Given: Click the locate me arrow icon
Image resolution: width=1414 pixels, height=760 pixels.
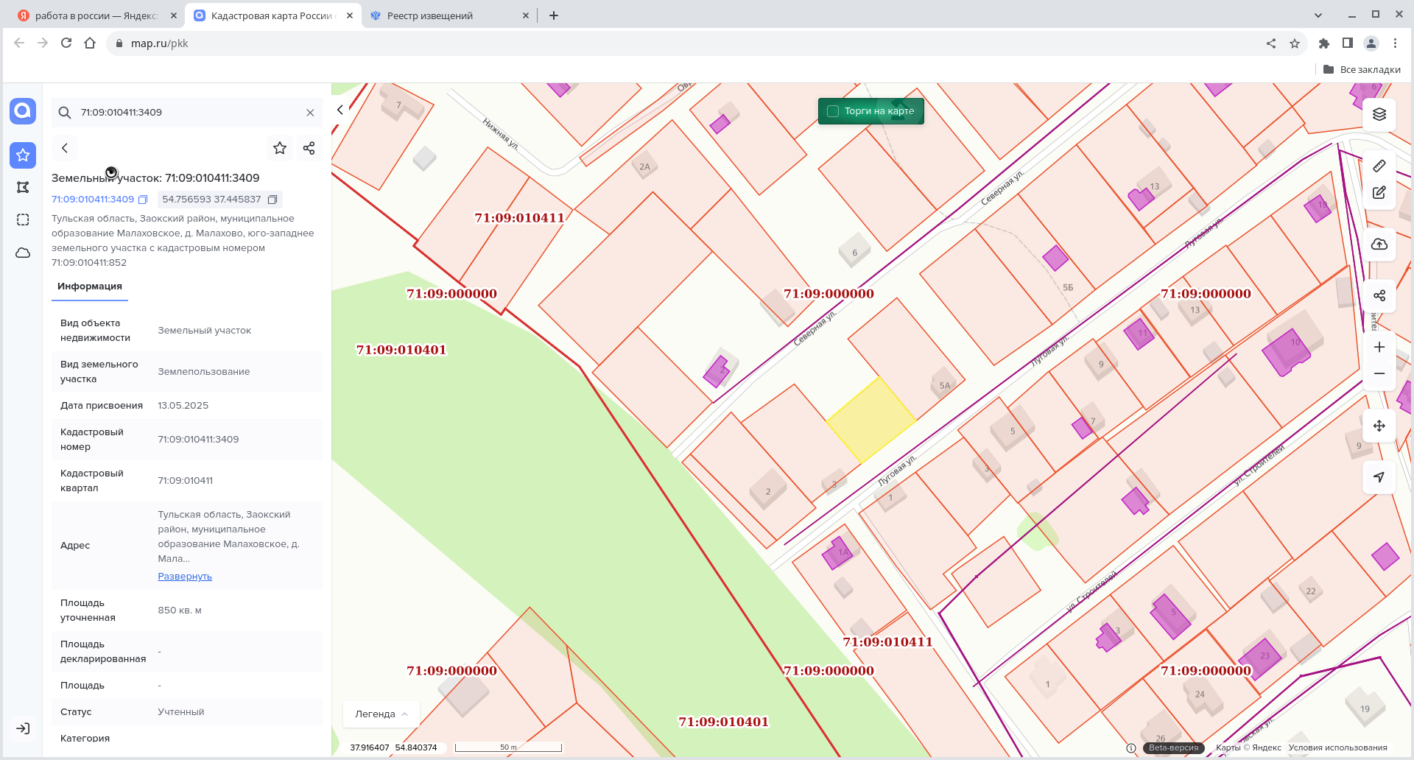Looking at the screenshot, I should pyautogui.click(x=1379, y=477).
